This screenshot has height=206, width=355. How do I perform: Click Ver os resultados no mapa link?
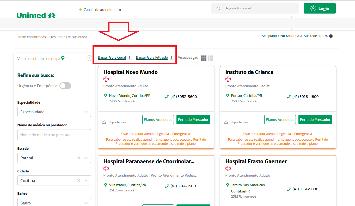tap(39, 59)
